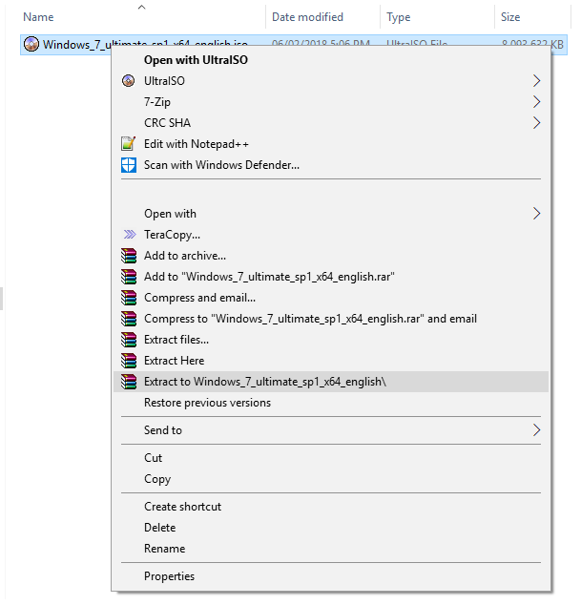Image resolution: width=581 pixels, height=605 pixels.
Task: Click the Size column header
Action: 510,17
